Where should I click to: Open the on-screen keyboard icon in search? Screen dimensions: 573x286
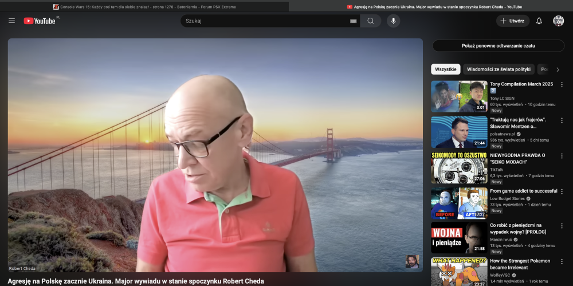[353, 21]
